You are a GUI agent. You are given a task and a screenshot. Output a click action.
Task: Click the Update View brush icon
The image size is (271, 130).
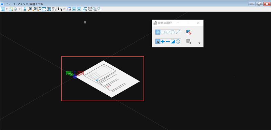25,9
